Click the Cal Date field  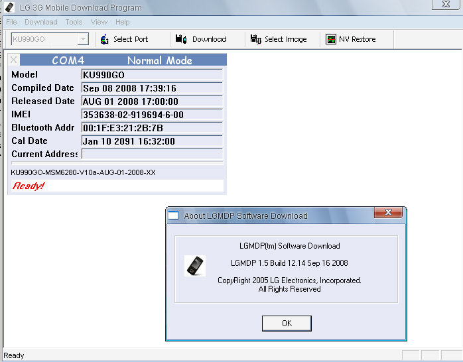tap(152, 141)
